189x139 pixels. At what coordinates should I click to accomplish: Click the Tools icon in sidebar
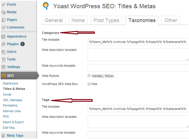(3, 59)
